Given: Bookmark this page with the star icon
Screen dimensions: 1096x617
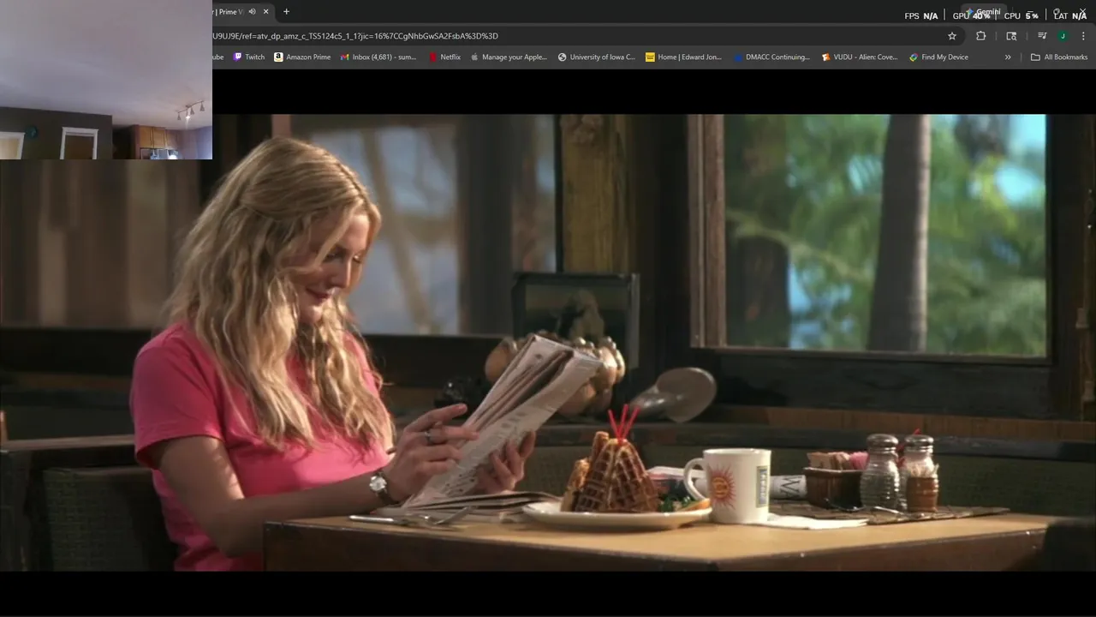Looking at the screenshot, I should (952, 36).
